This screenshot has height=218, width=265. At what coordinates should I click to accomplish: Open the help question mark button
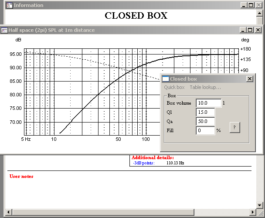click(x=234, y=127)
